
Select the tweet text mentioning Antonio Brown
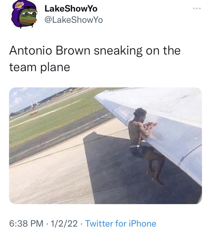point(95,59)
